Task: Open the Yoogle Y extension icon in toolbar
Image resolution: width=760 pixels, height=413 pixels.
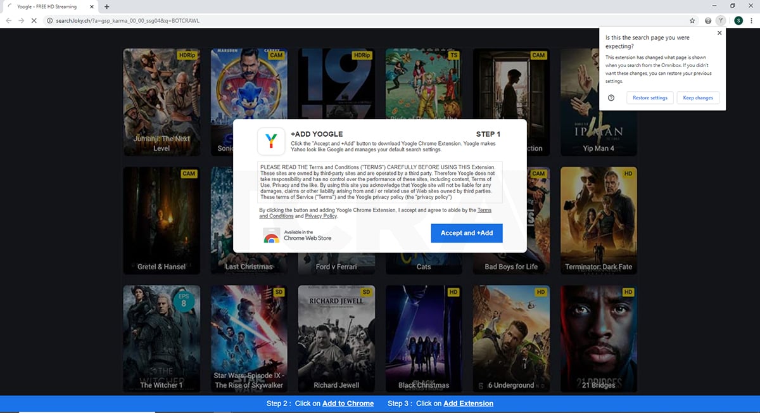Action: click(720, 21)
